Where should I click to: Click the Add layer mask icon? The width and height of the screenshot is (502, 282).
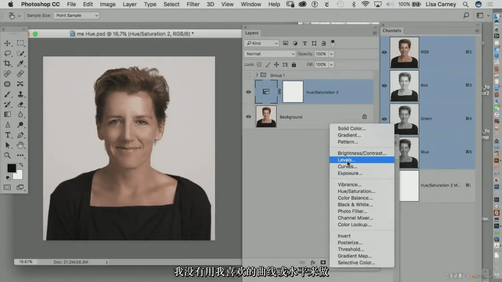(323, 262)
